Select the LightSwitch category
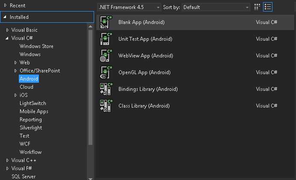 [x=33, y=103]
